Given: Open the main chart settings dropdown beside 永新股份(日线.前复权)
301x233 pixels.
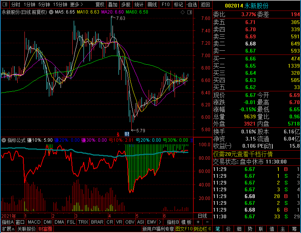Looking at the screenshot, I should point(51,12).
